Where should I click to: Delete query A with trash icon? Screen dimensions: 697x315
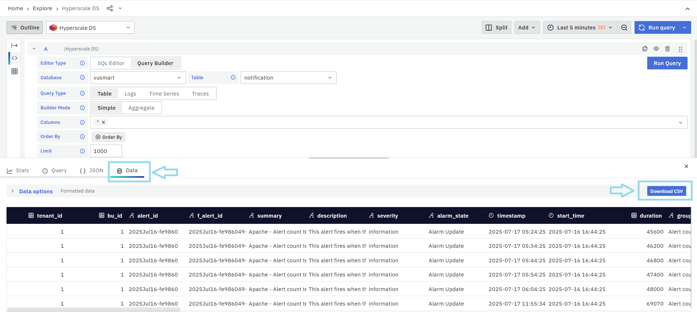coord(668,49)
